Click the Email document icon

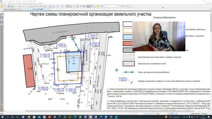tap(12, 6)
